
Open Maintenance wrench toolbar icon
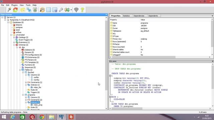[x=61, y=10]
